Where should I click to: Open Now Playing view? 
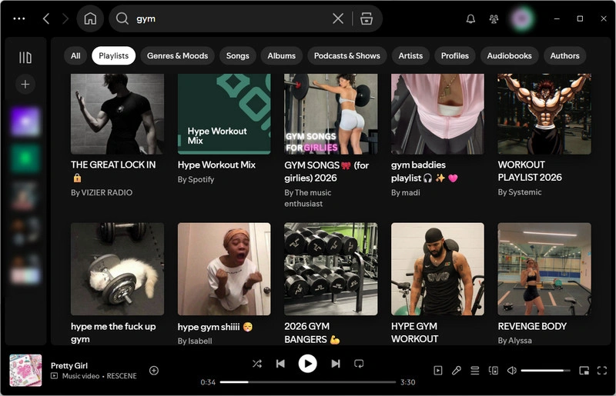pos(437,371)
